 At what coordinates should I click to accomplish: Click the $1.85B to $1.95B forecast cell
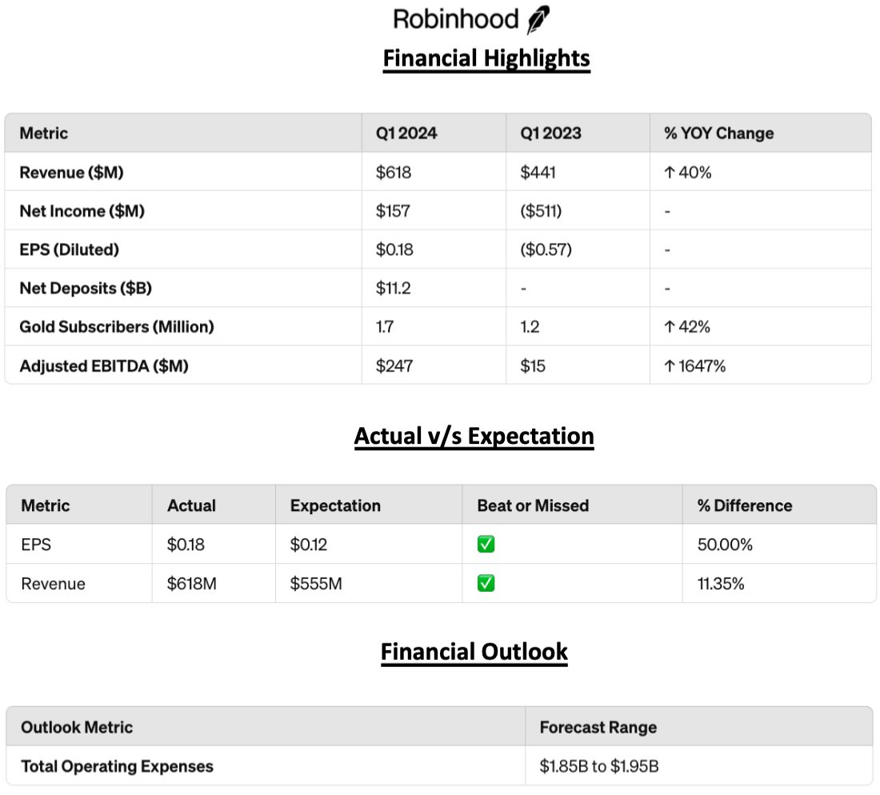[x=598, y=766]
